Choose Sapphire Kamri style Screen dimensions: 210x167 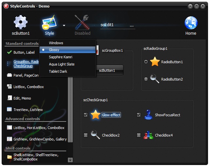(x=67, y=57)
